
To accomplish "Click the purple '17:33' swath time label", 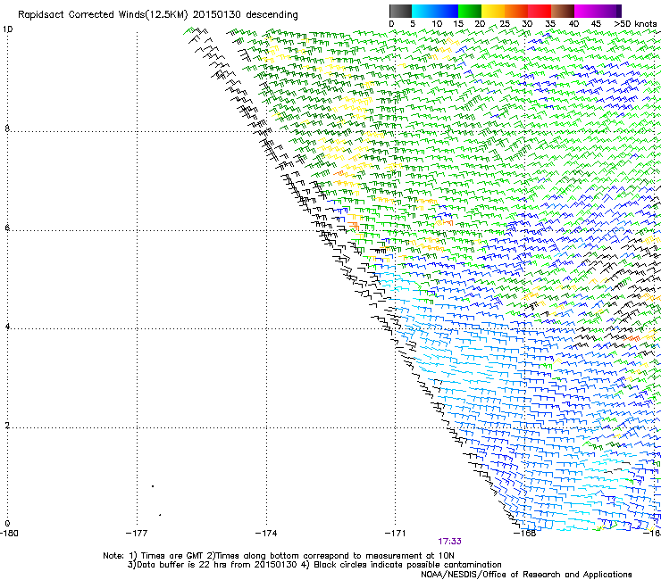I will pyautogui.click(x=449, y=542).
